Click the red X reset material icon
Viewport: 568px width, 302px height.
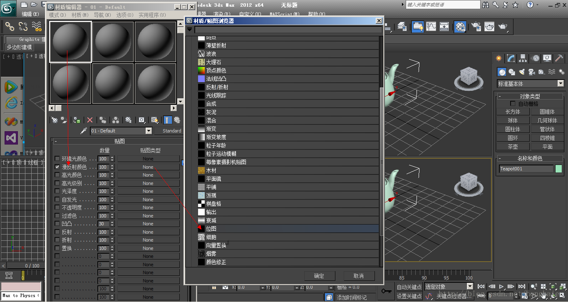click(x=89, y=120)
